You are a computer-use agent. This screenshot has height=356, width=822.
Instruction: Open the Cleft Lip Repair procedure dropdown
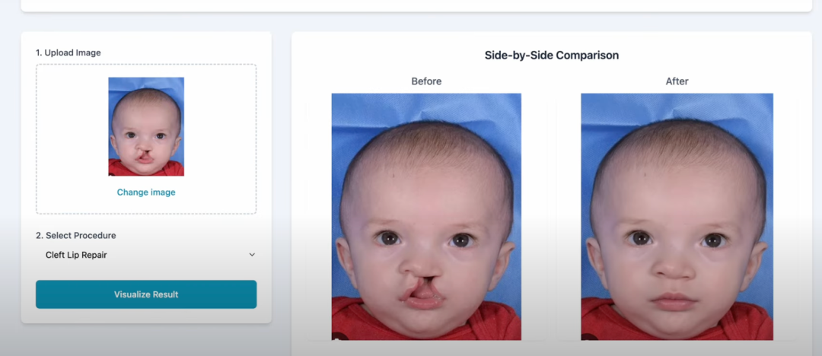click(x=145, y=255)
